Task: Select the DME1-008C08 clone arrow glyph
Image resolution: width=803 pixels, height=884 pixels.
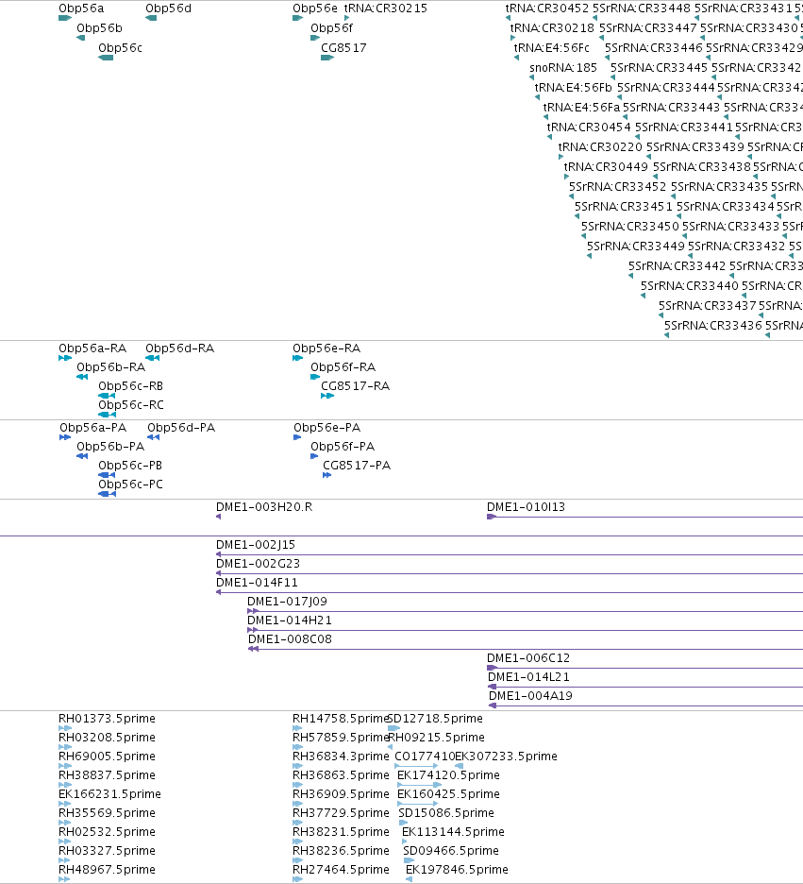Action: (x=254, y=649)
